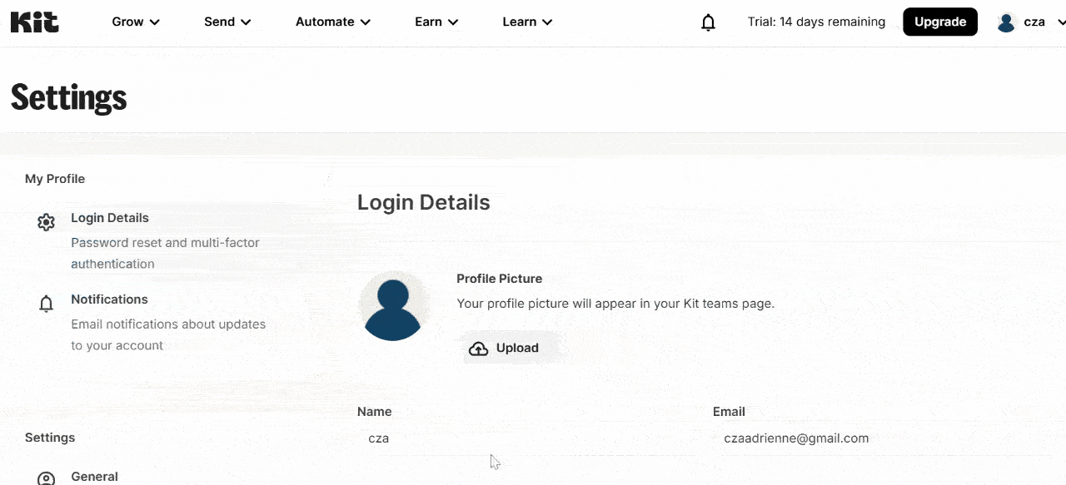
Task: Click the bell icon next to Notifications
Action: click(x=46, y=304)
